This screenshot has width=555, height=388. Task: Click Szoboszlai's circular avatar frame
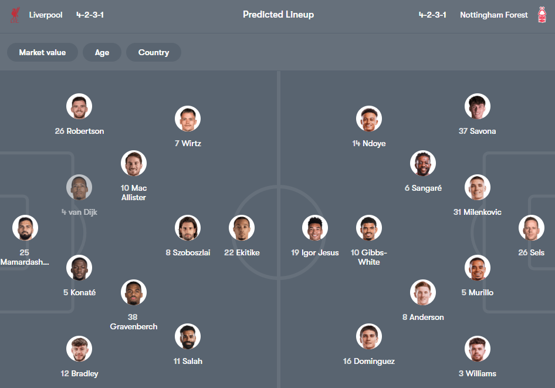[188, 228]
